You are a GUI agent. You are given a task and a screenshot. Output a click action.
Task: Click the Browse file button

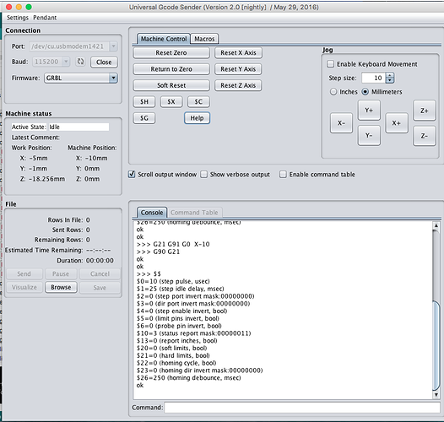pyautogui.click(x=61, y=287)
